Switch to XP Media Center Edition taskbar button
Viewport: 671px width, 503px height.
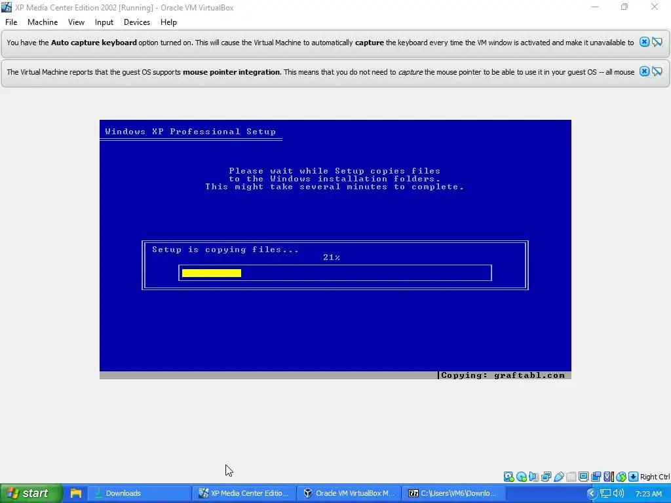pyautogui.click(x=244, y=493)
